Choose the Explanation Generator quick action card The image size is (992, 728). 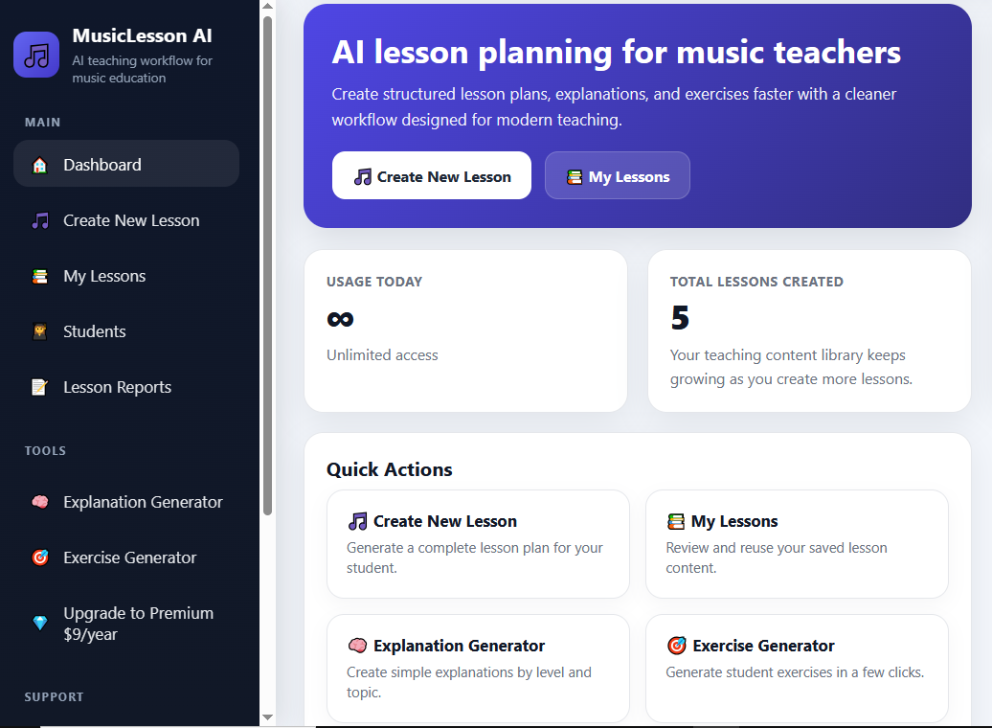(x=478, y=668)
